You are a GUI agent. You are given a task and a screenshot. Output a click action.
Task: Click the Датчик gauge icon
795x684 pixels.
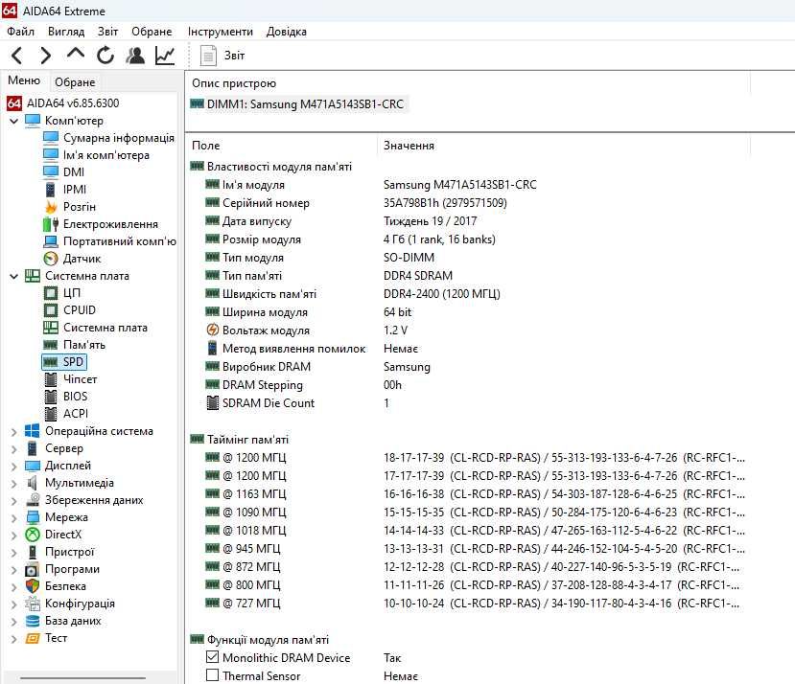51,259
